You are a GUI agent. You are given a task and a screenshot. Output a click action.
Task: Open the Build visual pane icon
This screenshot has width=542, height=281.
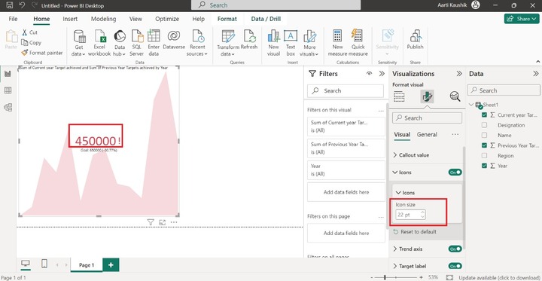(399, 96)
